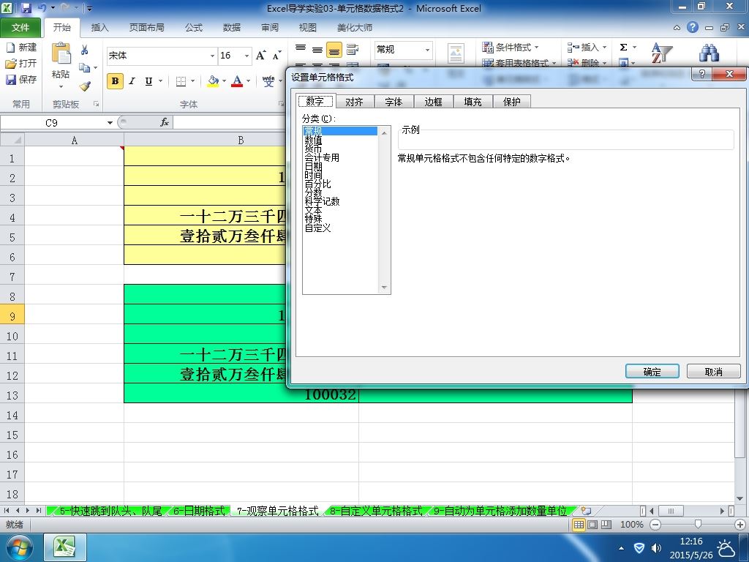Viewport: 749px width, 562px height.
Task: Select the 对齐 tab in the dialog
Action: click(x=355, y=102)
